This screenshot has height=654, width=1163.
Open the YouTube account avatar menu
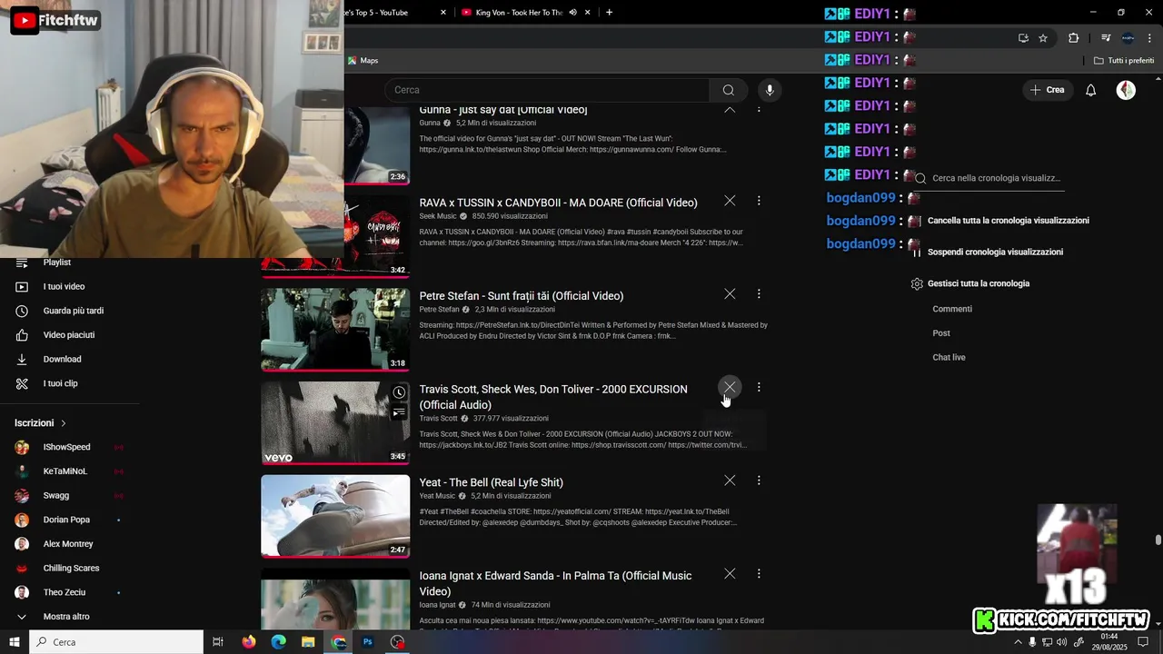tap(1126, 90)
